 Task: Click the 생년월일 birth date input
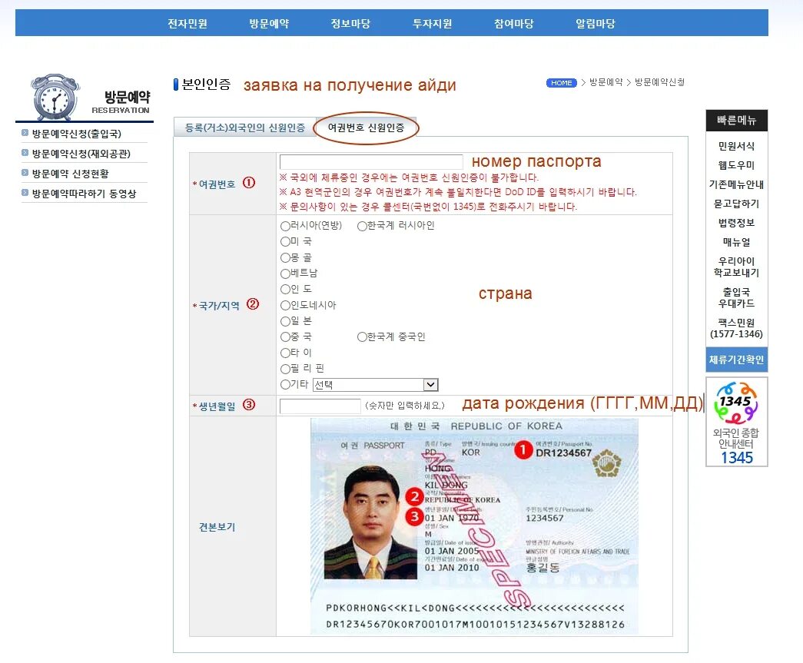pos(320,406)
